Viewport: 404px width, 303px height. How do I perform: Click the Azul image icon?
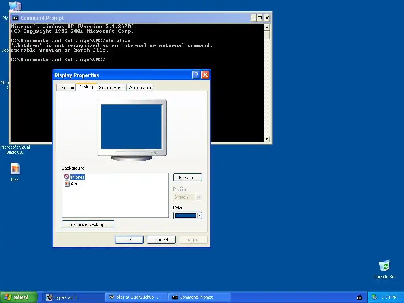(x=67, y=184)
